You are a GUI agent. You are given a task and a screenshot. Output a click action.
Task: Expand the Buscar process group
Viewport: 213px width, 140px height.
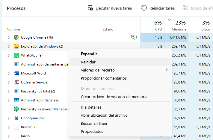tap(9, 127)
